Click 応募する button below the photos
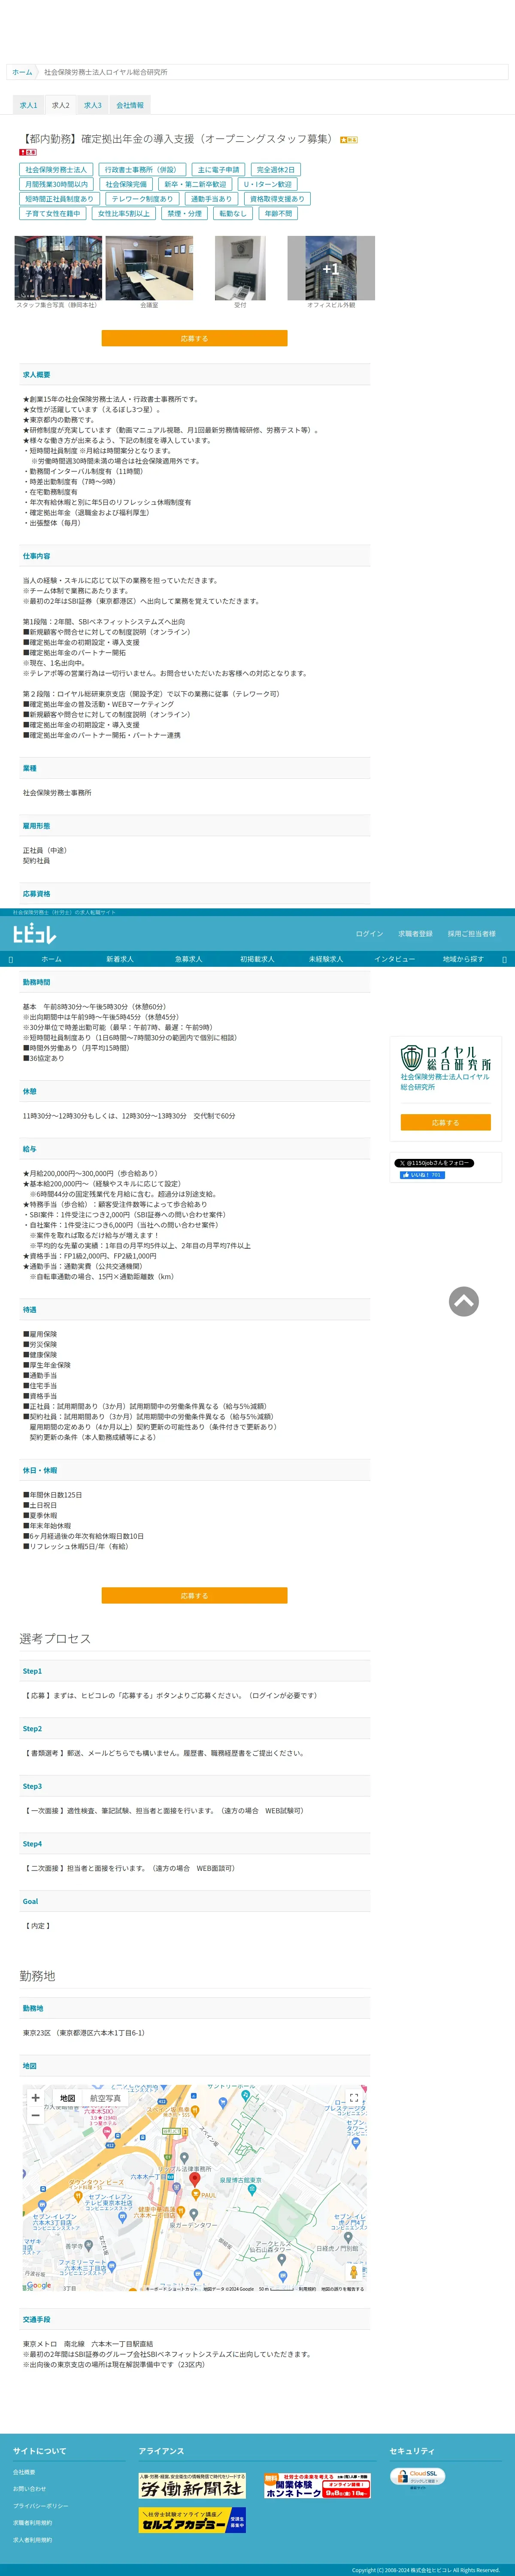The width and height of the screenshot is (515, 2576). (194, 338)
